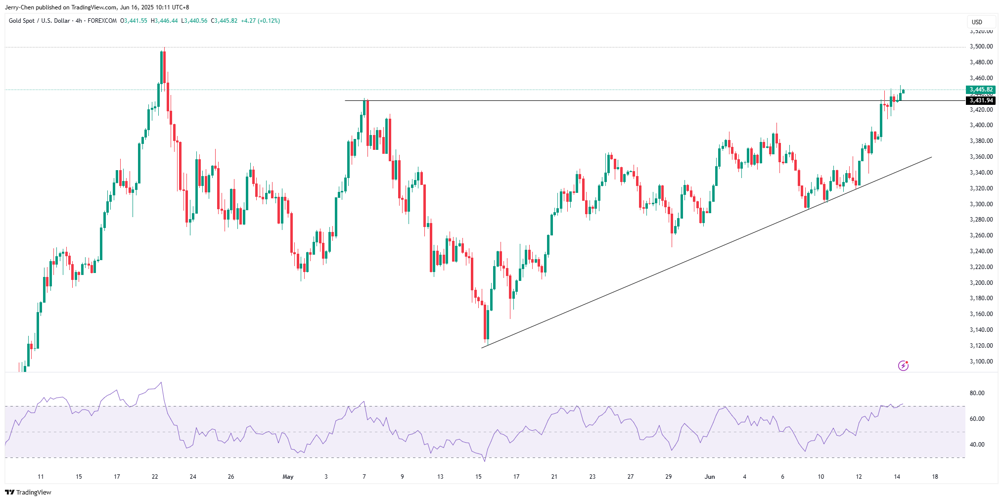Click the Gold Spot / U.S. Dollar symbol title

tap(39, 21)
